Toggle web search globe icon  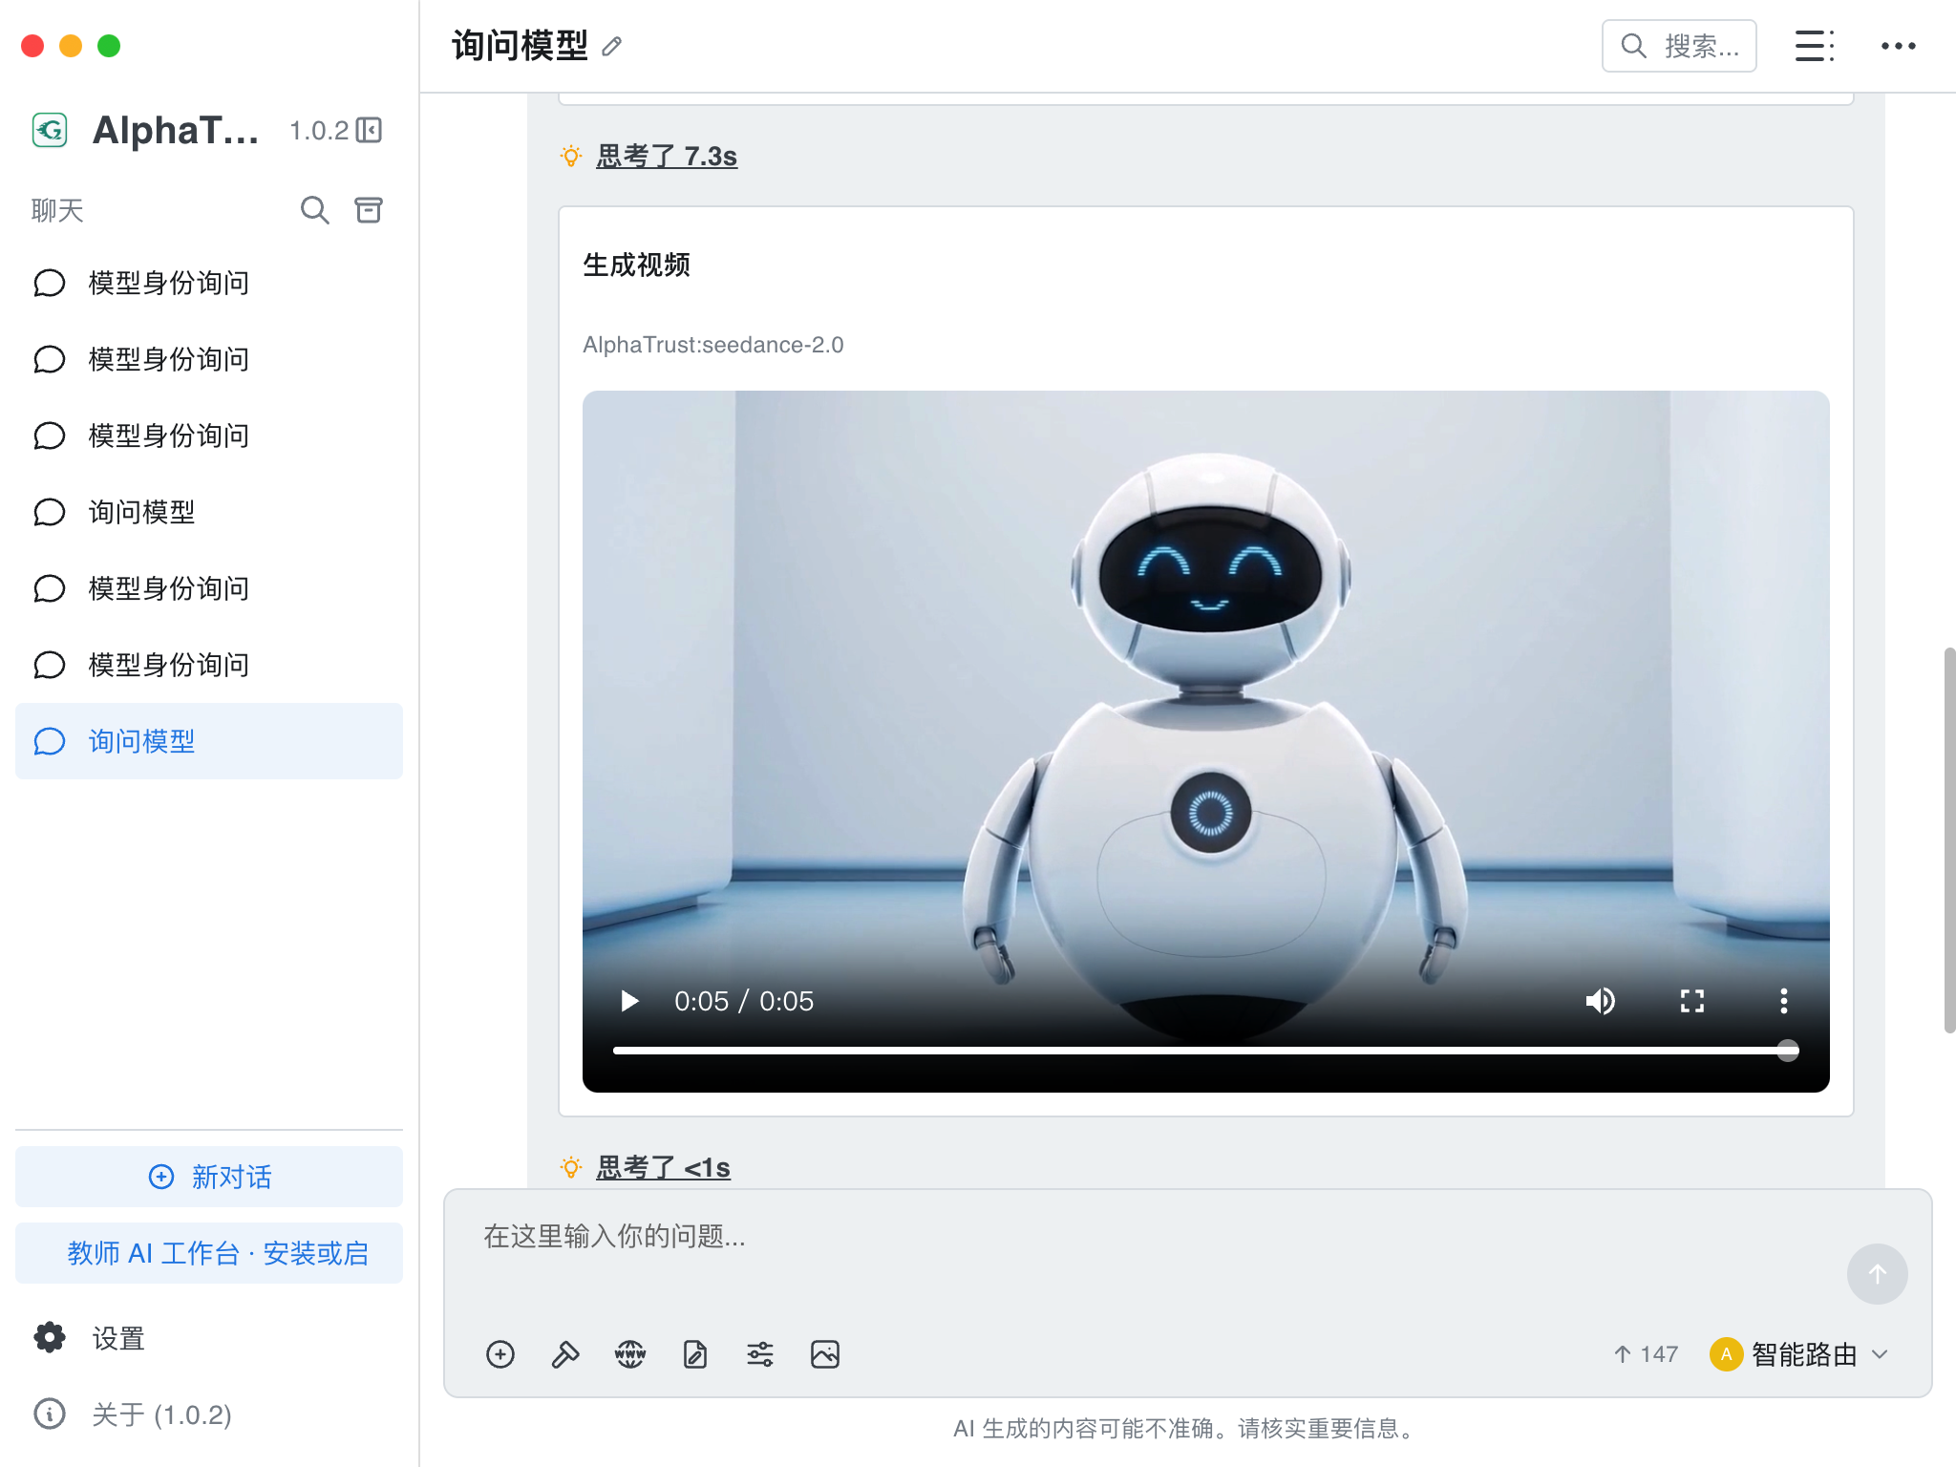point(630,1354)
